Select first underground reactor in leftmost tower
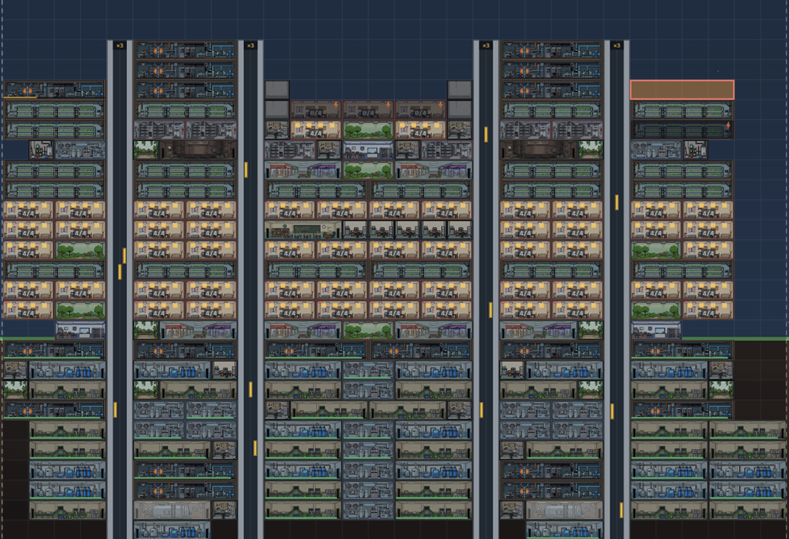The height and width of the screenshot is (539, 789). [54, 350]
